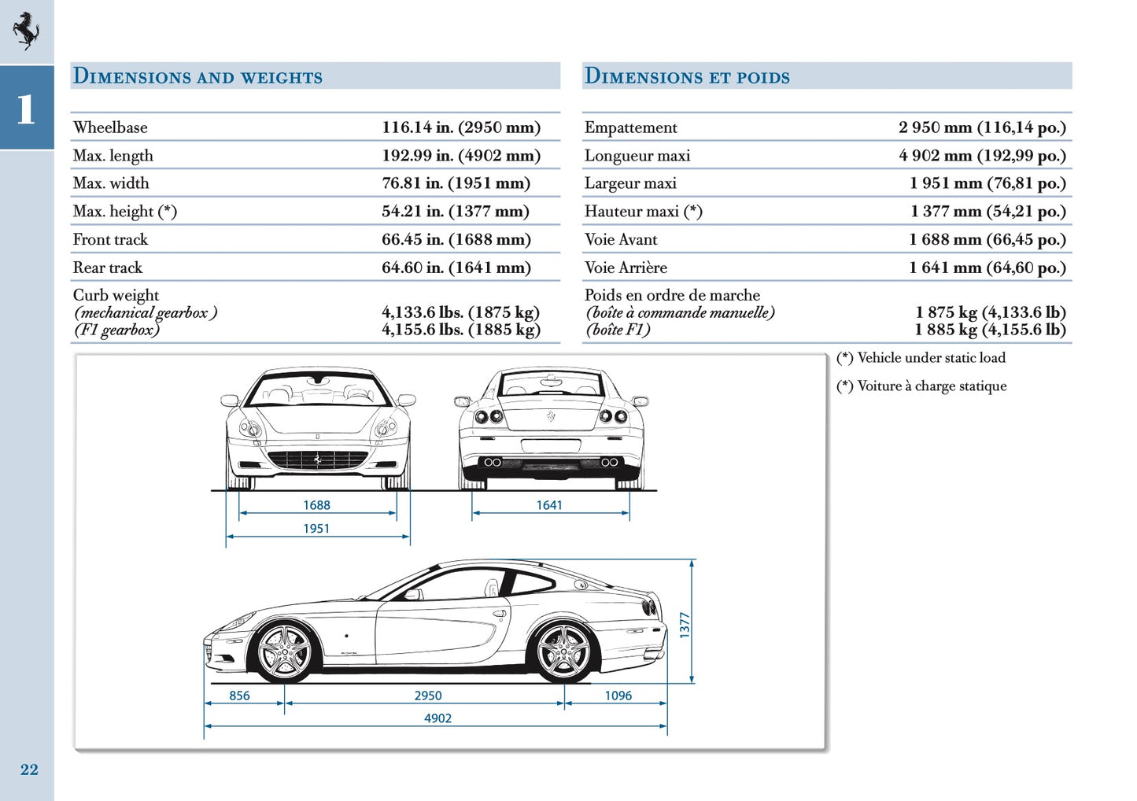The image size is (1137, 801).
Task: Click page number 22
Action: [x=31, y=770]
